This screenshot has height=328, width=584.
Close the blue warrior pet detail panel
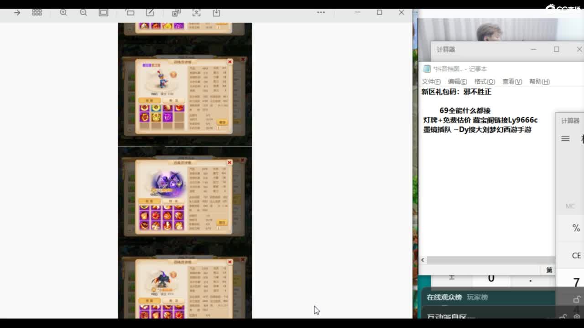coord(230,61)
